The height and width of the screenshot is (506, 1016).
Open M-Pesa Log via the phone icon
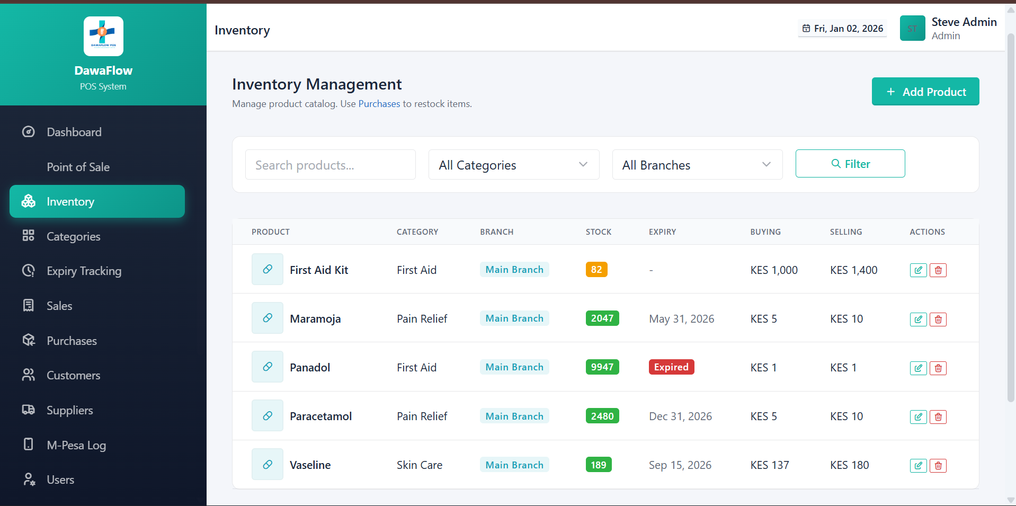(28, 445)
